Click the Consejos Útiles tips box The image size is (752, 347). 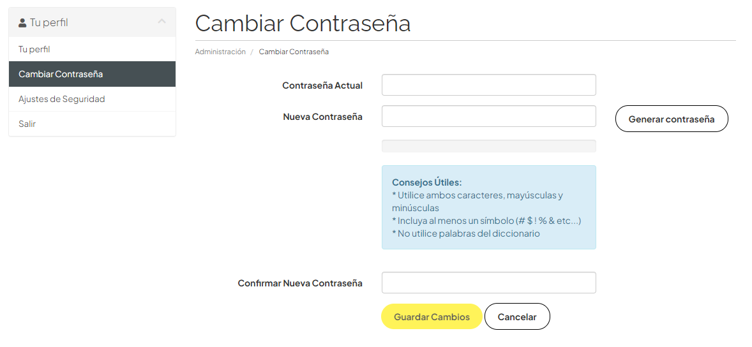(488, 207)
